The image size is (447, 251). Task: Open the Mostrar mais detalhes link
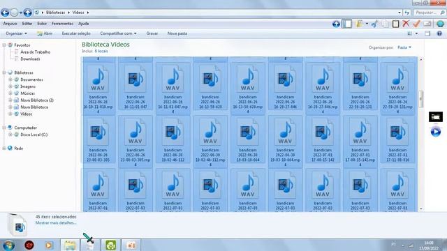tap(56, 223)
